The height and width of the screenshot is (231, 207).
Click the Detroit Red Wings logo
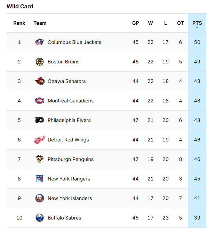pyautogui.click(x=40, y=140)
